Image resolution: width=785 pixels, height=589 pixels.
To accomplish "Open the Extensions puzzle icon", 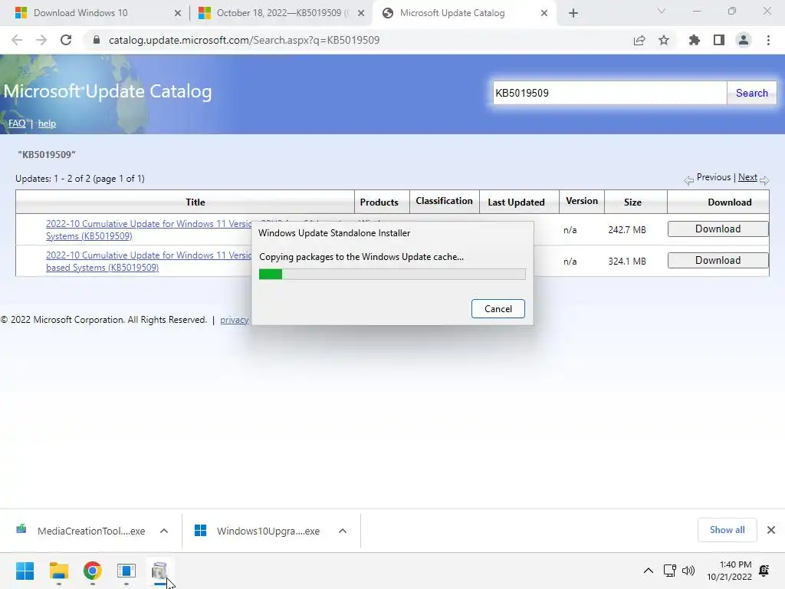I will [x=694, y=40].
